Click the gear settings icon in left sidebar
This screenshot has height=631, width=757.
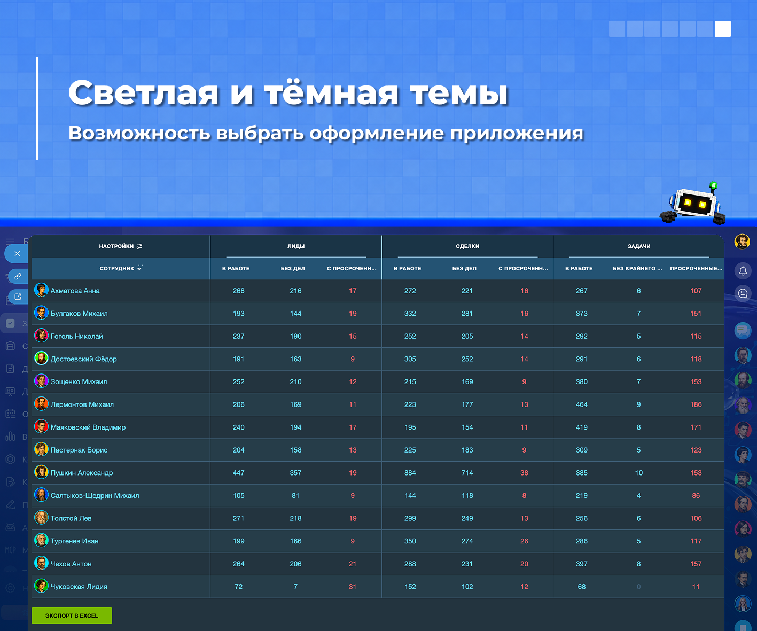click(x=10, y=588)
